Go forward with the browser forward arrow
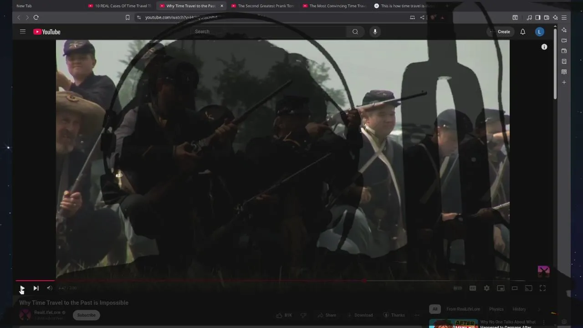This screenshot has height=328, width=583. click(x=27, y=17)
